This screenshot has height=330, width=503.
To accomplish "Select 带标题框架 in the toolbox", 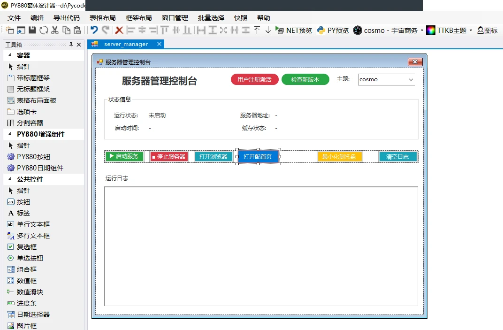I will pyautogui.click(x=44, y=78).
